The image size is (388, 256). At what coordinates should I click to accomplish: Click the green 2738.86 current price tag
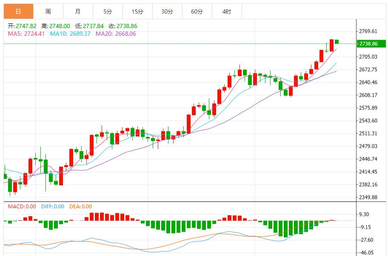coord(368,44)
